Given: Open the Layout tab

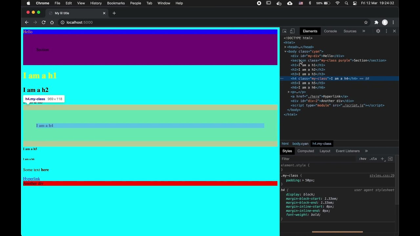Looking at the screenshot, I should coord(325,151).
